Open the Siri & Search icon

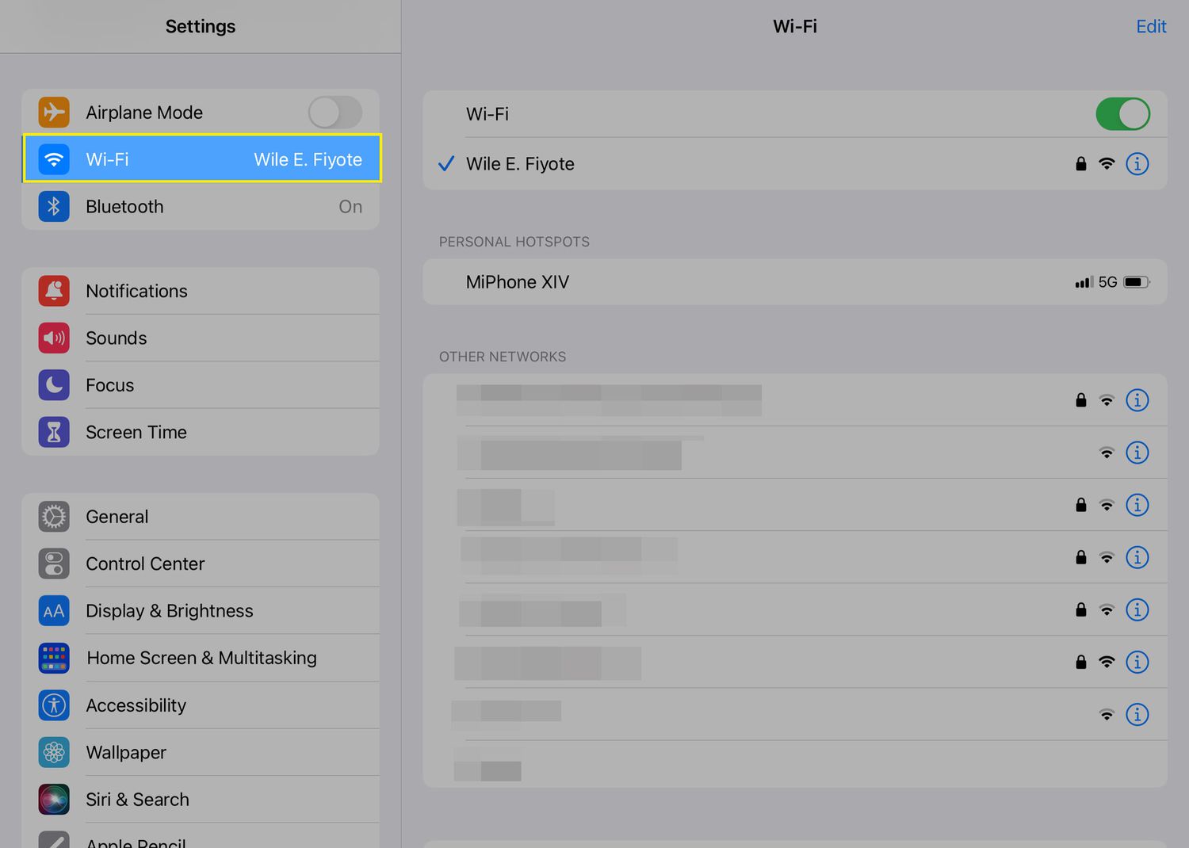(x=54, y=800)
